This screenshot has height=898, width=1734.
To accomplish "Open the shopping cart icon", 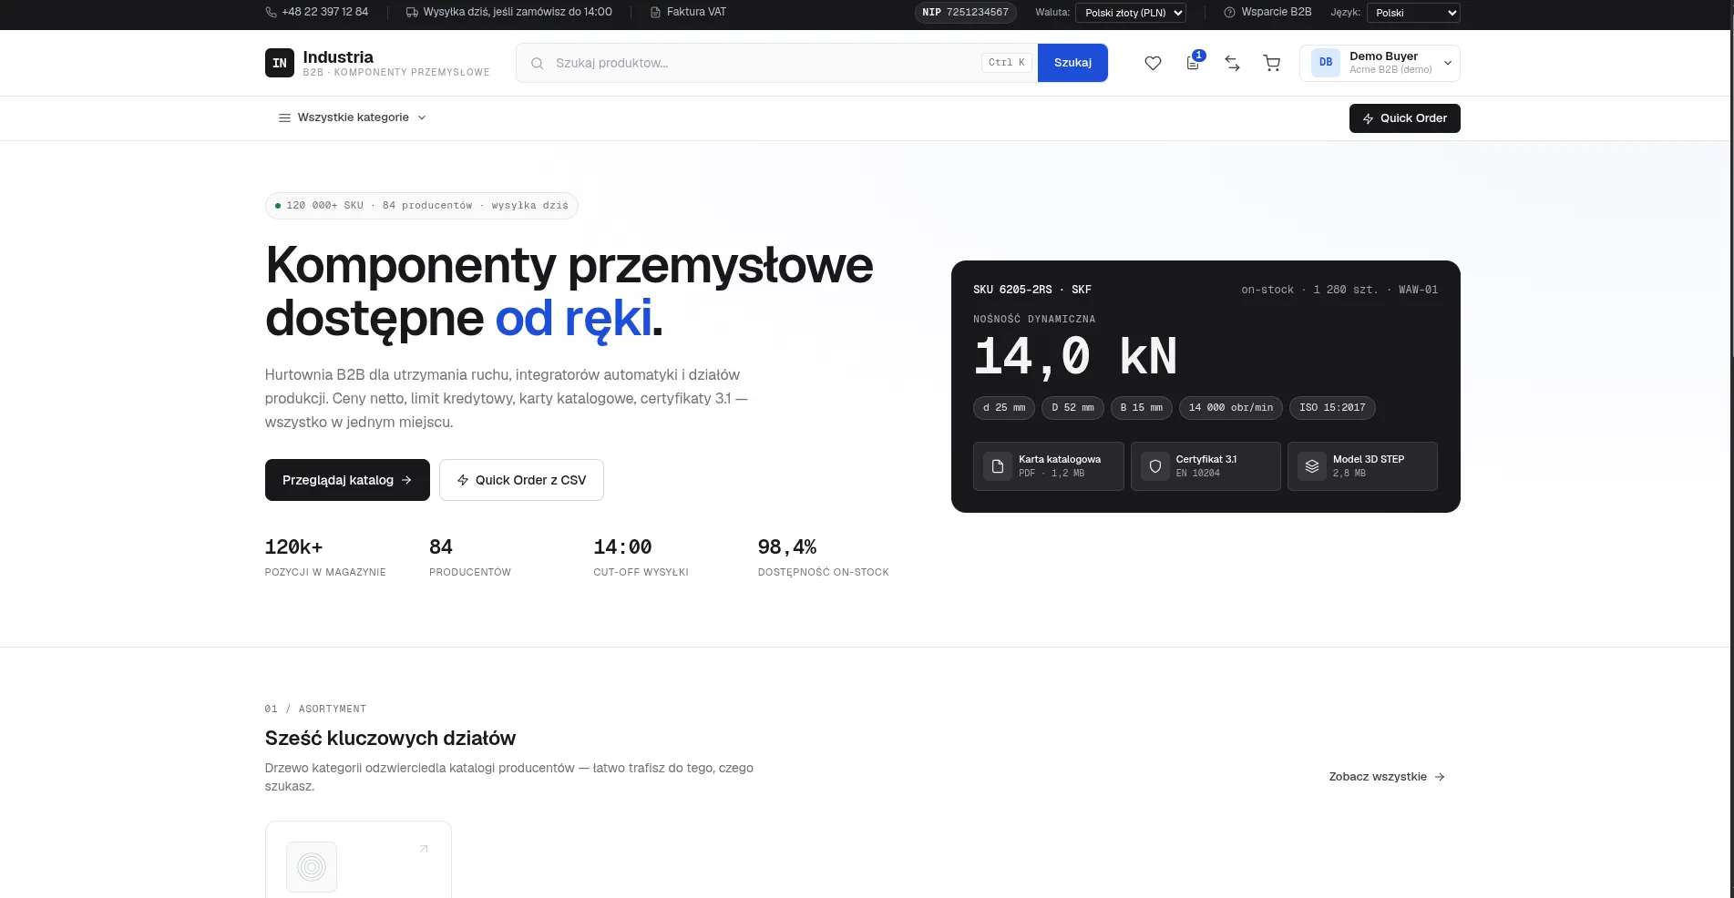I will (x=1272, y=63).
